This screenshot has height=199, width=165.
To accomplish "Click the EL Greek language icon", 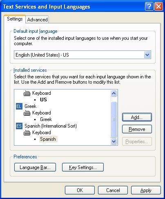I will (x=19, y=106).
